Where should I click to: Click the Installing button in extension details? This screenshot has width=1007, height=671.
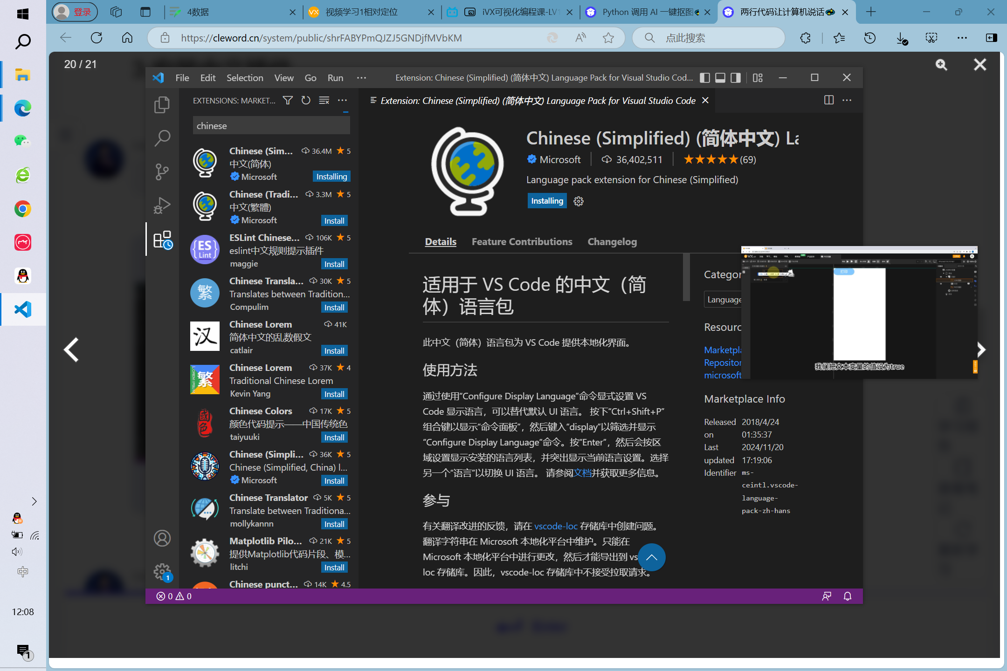click(x=547, y=201)
